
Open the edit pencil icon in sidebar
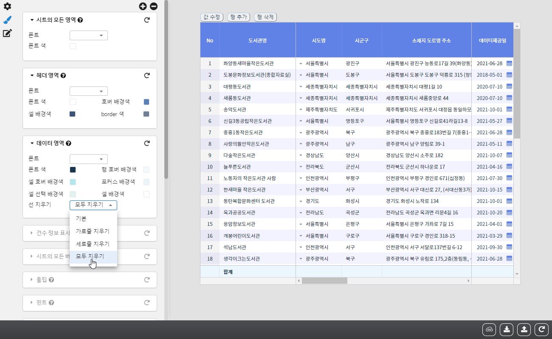coord(7,33)
